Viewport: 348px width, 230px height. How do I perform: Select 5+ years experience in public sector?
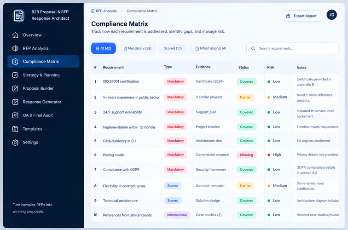[131, 98]
